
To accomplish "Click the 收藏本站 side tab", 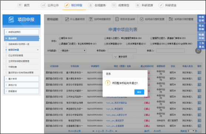I will pos(201,36).
